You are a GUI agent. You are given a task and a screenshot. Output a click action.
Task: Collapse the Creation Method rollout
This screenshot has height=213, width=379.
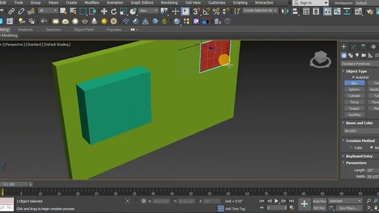[360, 141]
